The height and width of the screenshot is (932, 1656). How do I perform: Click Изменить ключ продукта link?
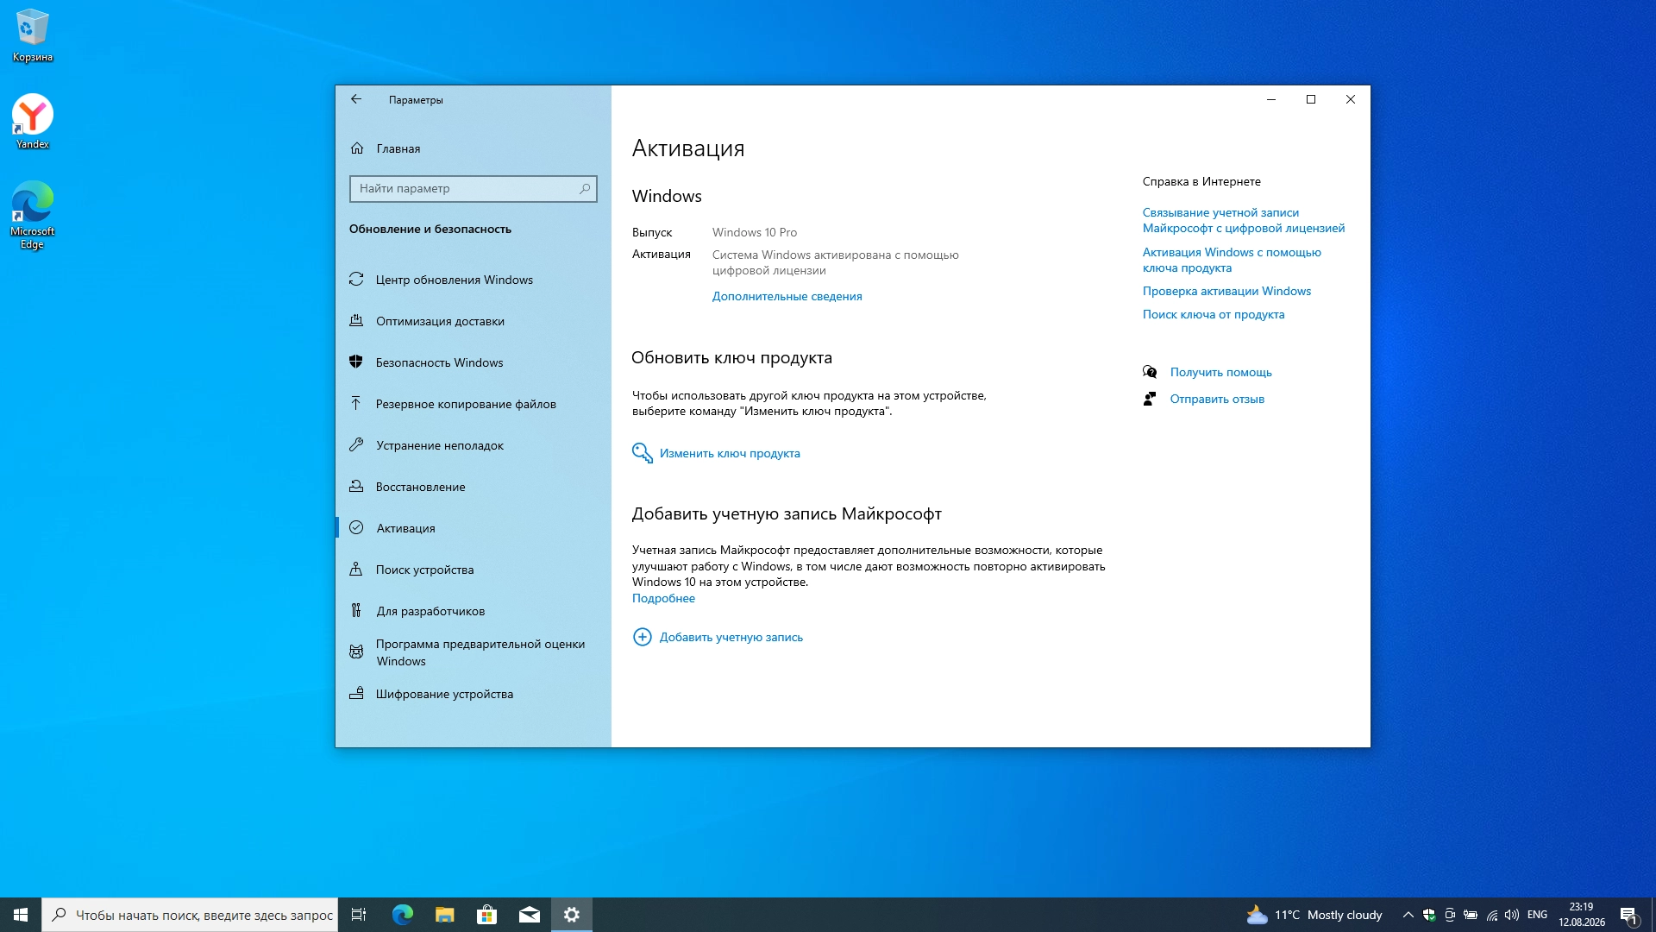coord(730,453)
